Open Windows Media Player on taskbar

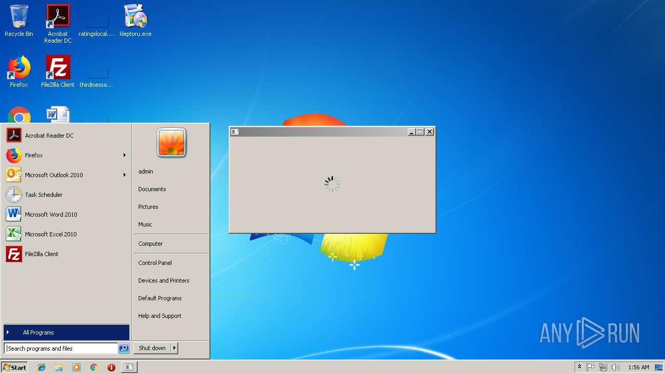point(76,367)
